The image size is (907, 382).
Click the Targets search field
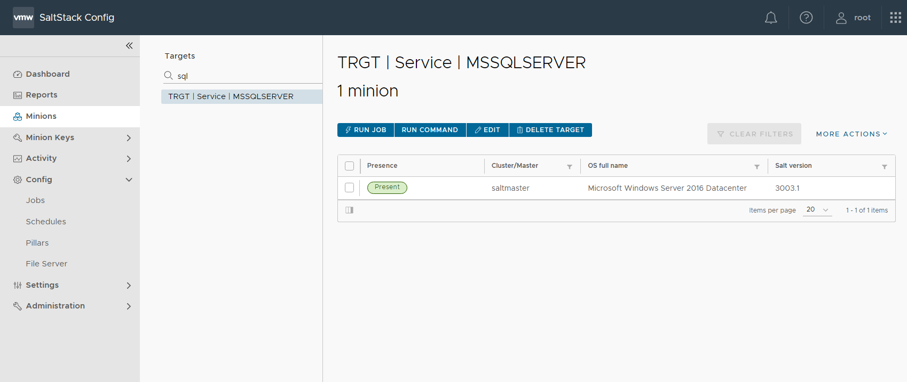point(246,76)
